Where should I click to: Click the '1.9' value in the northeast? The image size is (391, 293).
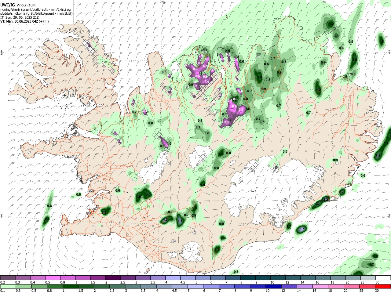pos(319,90)
